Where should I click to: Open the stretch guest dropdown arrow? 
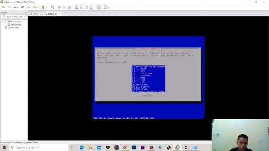tap(109, 7)
